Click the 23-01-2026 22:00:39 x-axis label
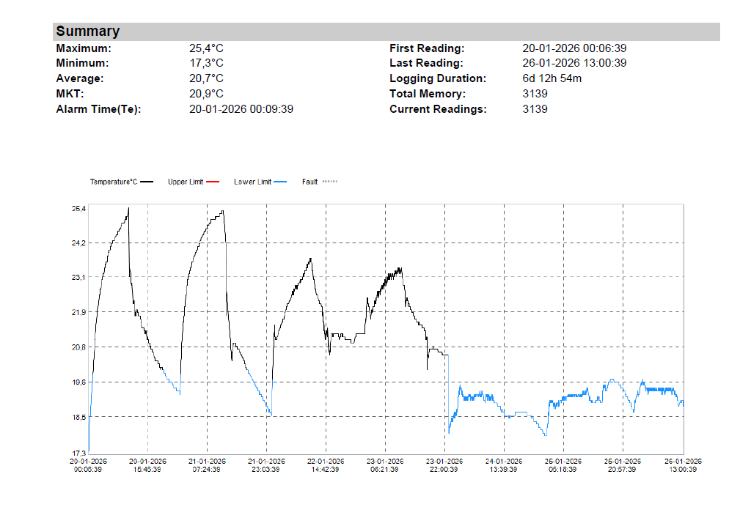Viewport: 751px width, 507px height. [x=445, y=465]
